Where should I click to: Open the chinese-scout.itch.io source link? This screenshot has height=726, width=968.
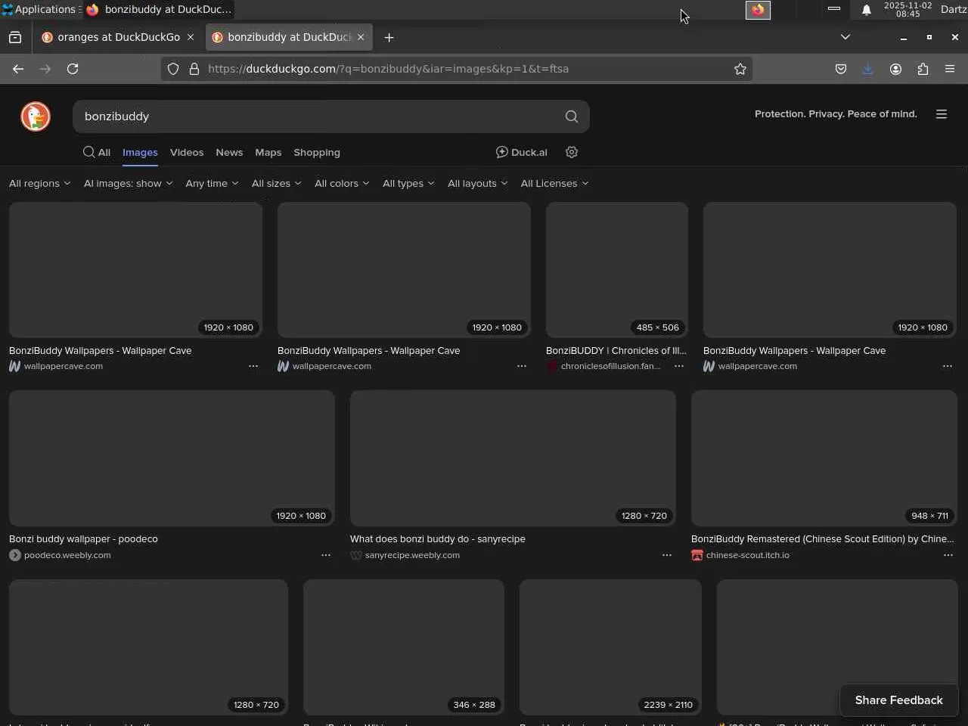(x=747, y=555)
